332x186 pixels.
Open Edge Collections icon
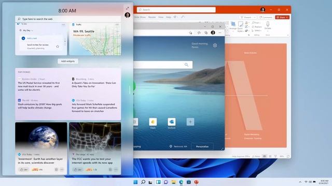pos(206,33)
